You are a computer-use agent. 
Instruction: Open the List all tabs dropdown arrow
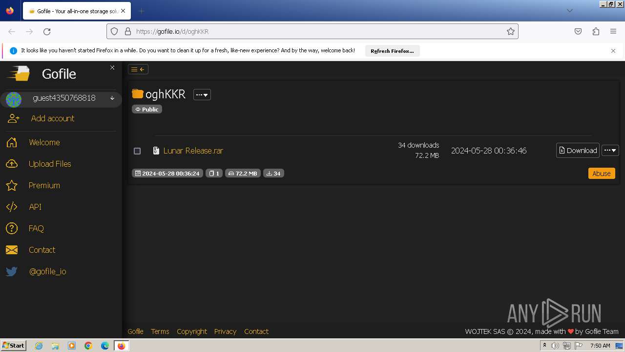coord(569,11)
